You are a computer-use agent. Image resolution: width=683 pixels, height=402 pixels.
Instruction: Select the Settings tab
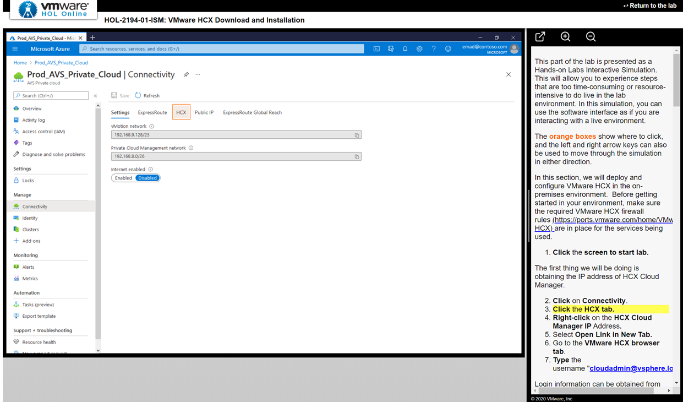[120, 112]
